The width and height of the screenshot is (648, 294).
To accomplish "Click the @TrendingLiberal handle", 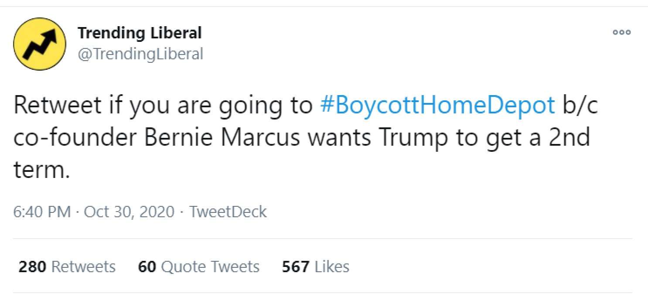I will click(140, 54).
